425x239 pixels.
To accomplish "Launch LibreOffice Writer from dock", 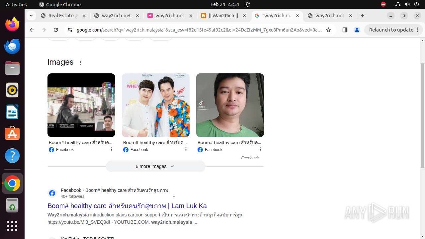I will pos(12,112).
